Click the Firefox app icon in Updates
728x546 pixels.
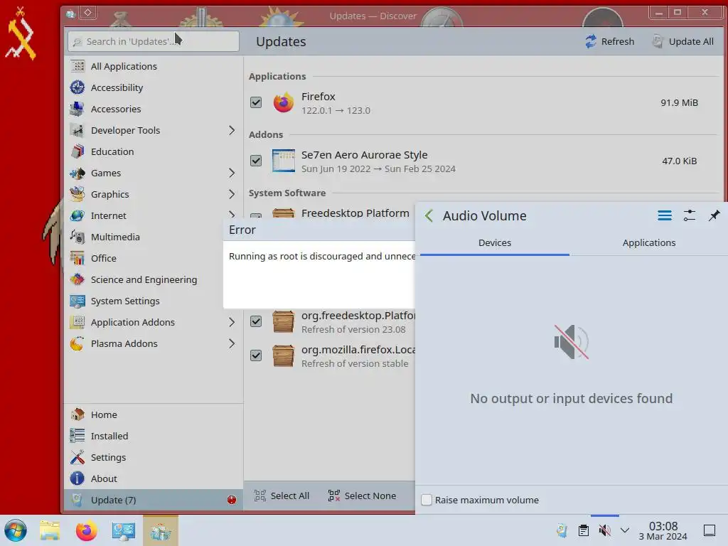click(x=283, y=102)
